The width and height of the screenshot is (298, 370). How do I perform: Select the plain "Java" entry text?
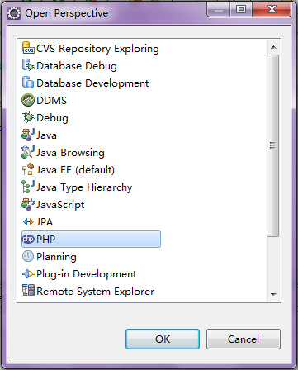46,135
